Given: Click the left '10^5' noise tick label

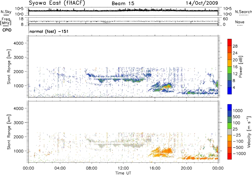Looking at the screenshot, I should click(x=19, y=9).
